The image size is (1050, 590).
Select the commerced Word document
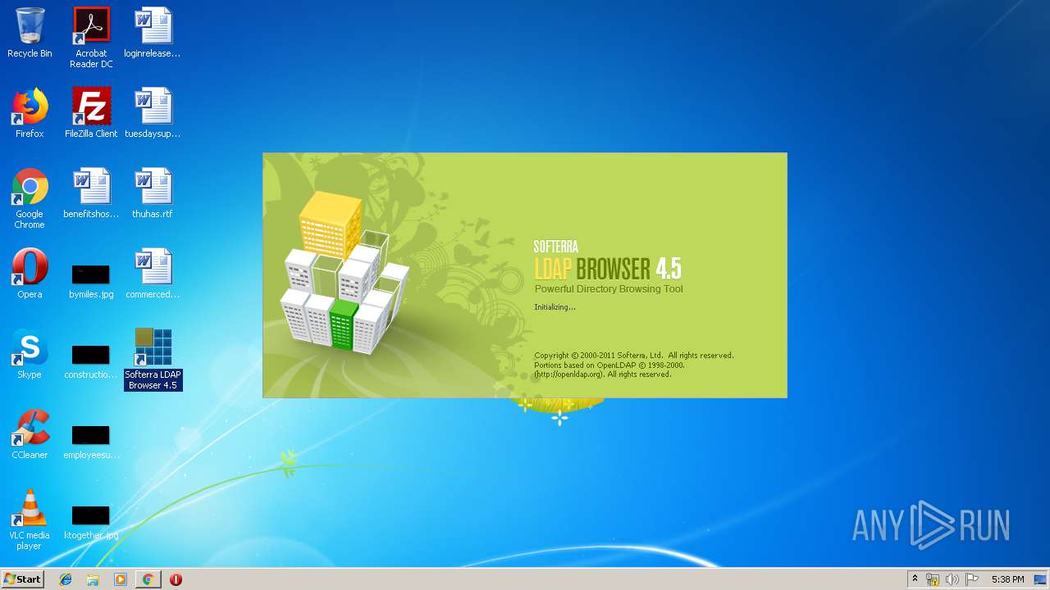tap(153, 274)
